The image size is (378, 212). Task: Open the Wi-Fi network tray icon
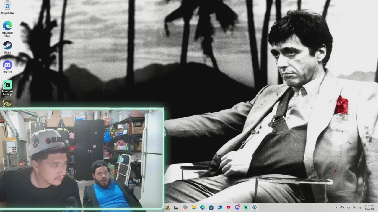[x=355, y=207]
